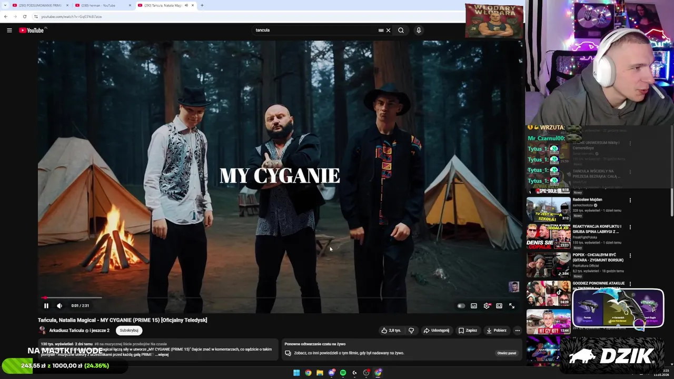The width and height of the screenshot is (674, 379).
Task: Dislike the video
Action: click(x=411, y=331)
